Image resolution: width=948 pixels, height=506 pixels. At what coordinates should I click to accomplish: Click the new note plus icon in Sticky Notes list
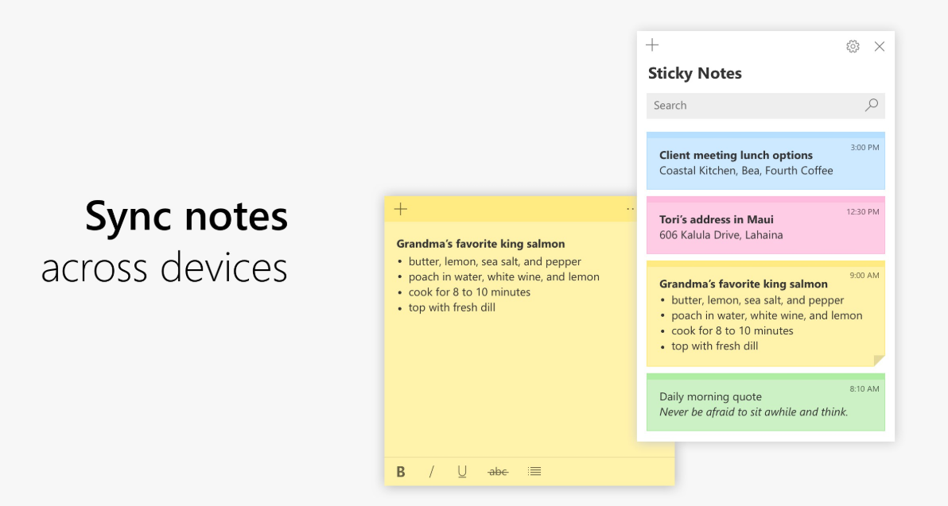[652, 45]
